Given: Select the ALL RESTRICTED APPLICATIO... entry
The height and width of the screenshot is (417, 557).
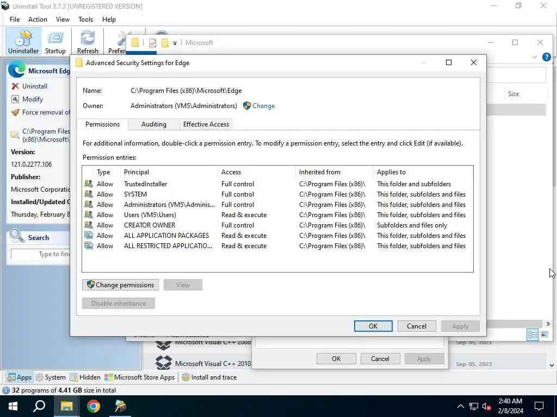Looking at the screenshot, I should (x=277, y=245).
